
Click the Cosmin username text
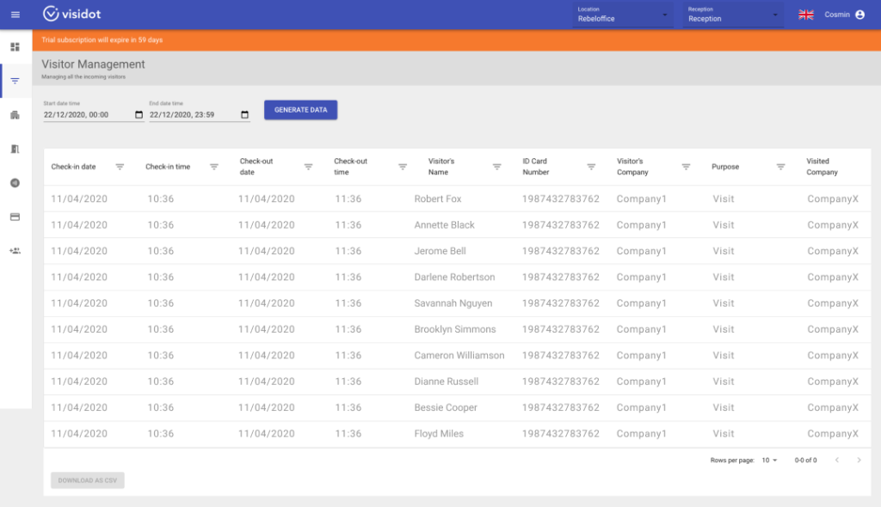click(x=837, y=15)
